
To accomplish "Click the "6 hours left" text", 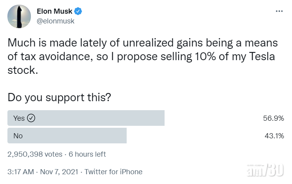I will (87, 154).
